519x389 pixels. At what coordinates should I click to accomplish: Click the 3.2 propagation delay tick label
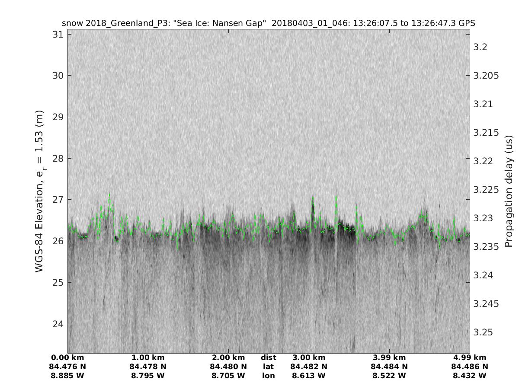point(481,47)
